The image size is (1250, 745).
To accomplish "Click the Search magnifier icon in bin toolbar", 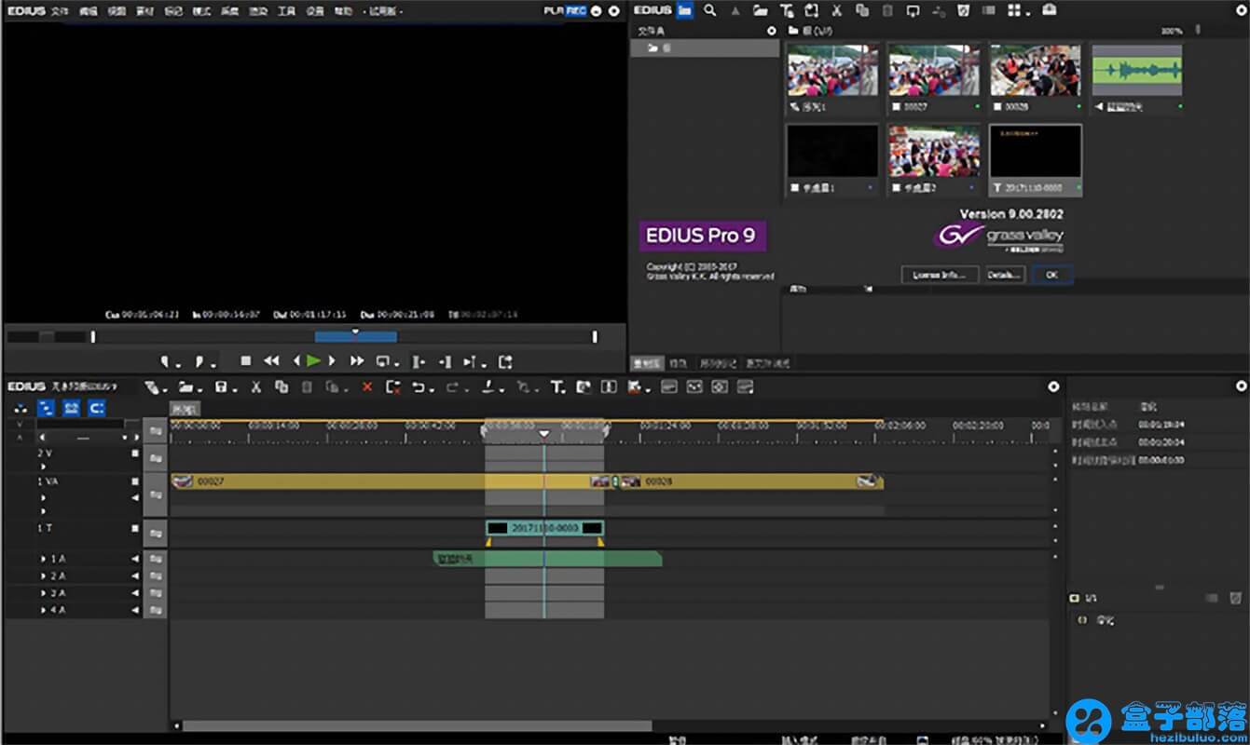I will click(x=710, y=10).
